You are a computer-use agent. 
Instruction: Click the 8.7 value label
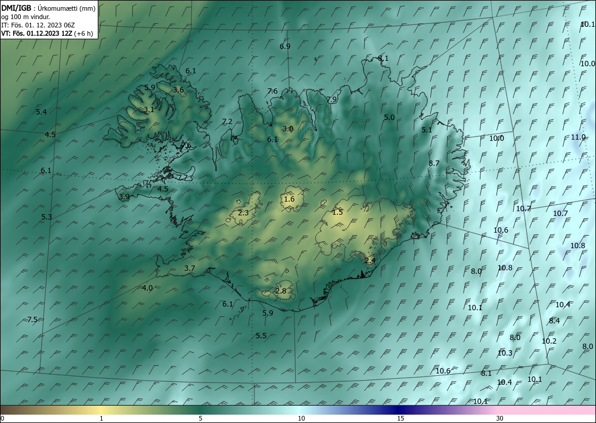coord(434,163)
